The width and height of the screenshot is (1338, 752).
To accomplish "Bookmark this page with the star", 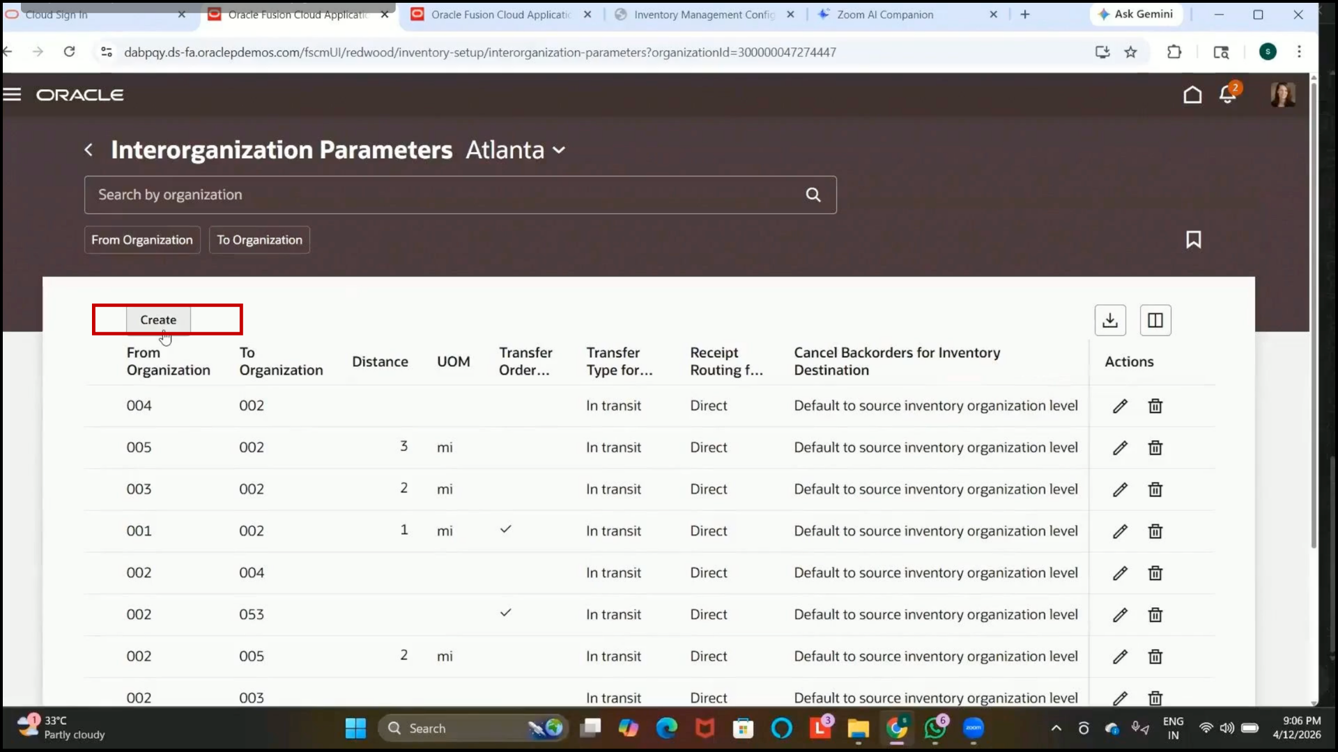I will pyautogui.click(x=1130, y=52).
